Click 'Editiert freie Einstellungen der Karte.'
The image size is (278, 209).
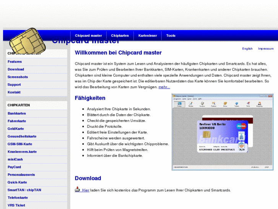coord(117,132)
